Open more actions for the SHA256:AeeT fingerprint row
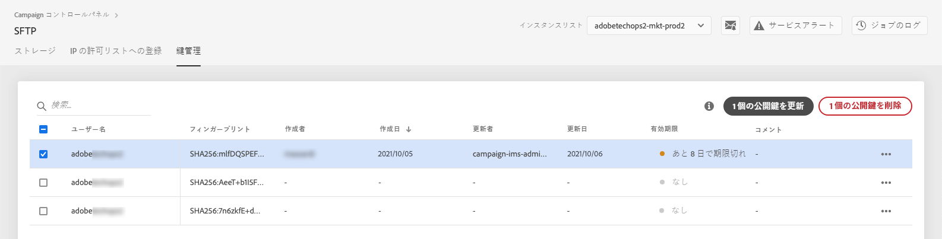942x239 pixels. (x=886, y=183)
